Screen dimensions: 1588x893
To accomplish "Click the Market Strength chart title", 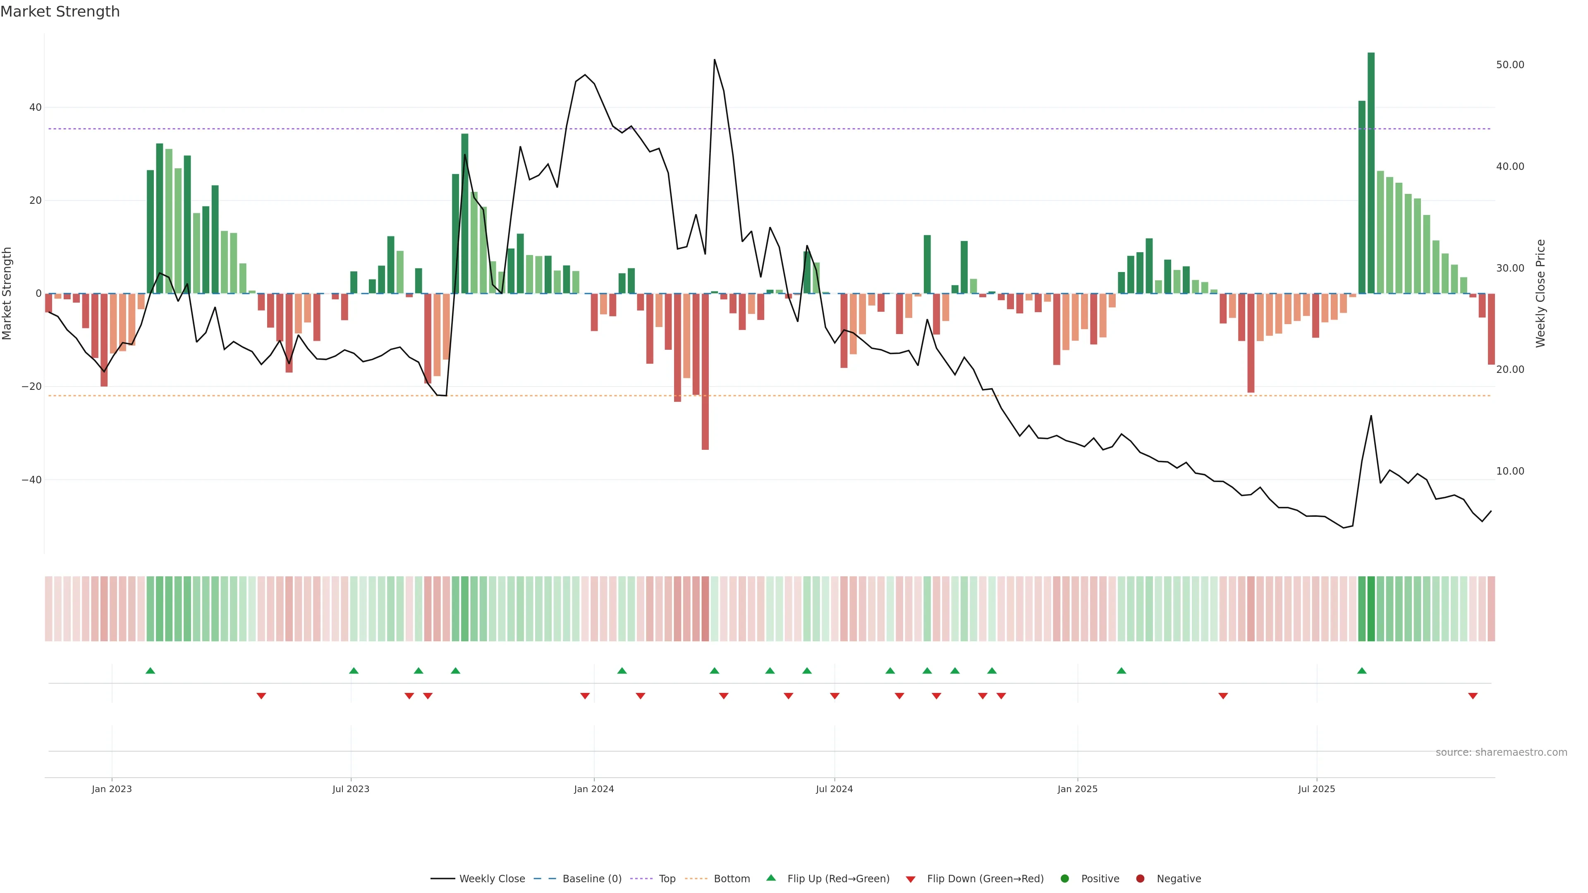I will coord(60,12).
